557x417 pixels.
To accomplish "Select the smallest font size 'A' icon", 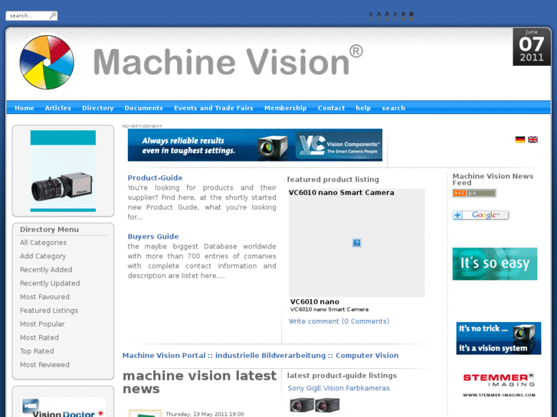I will coord(371,15).
